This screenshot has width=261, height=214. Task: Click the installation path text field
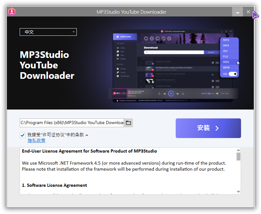[72, 123]
